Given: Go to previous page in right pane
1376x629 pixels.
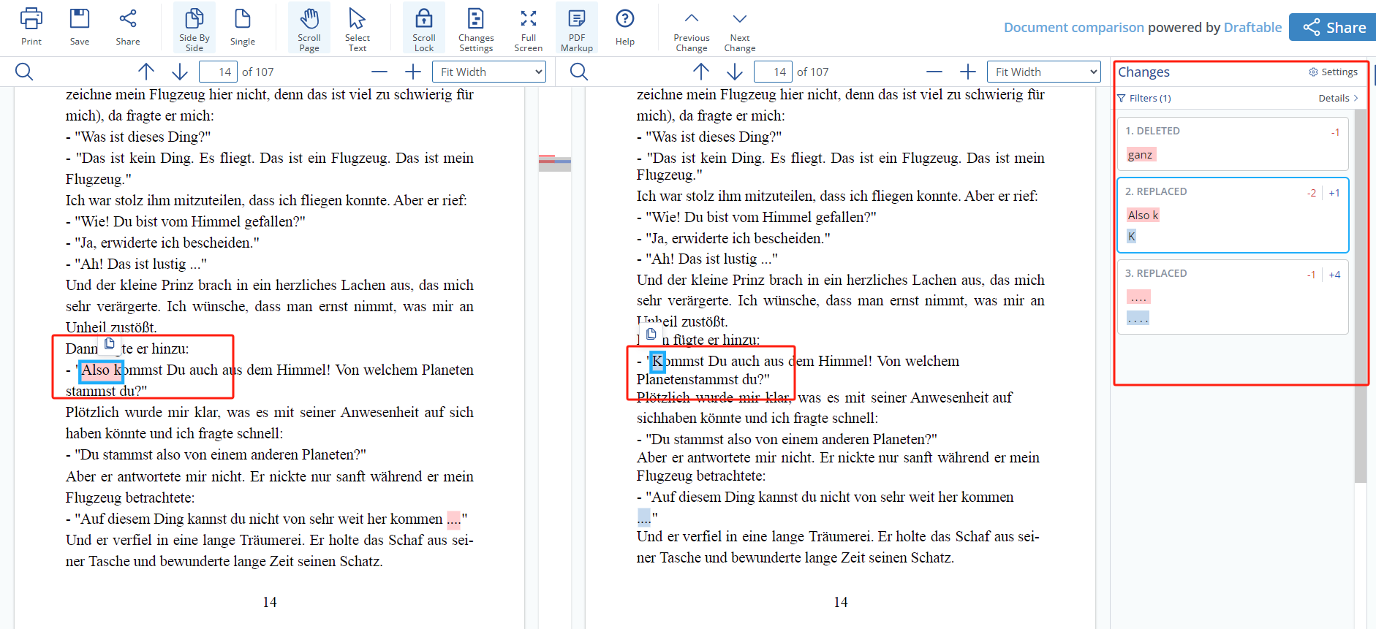Looking at the screenshot, I should 701,72.
